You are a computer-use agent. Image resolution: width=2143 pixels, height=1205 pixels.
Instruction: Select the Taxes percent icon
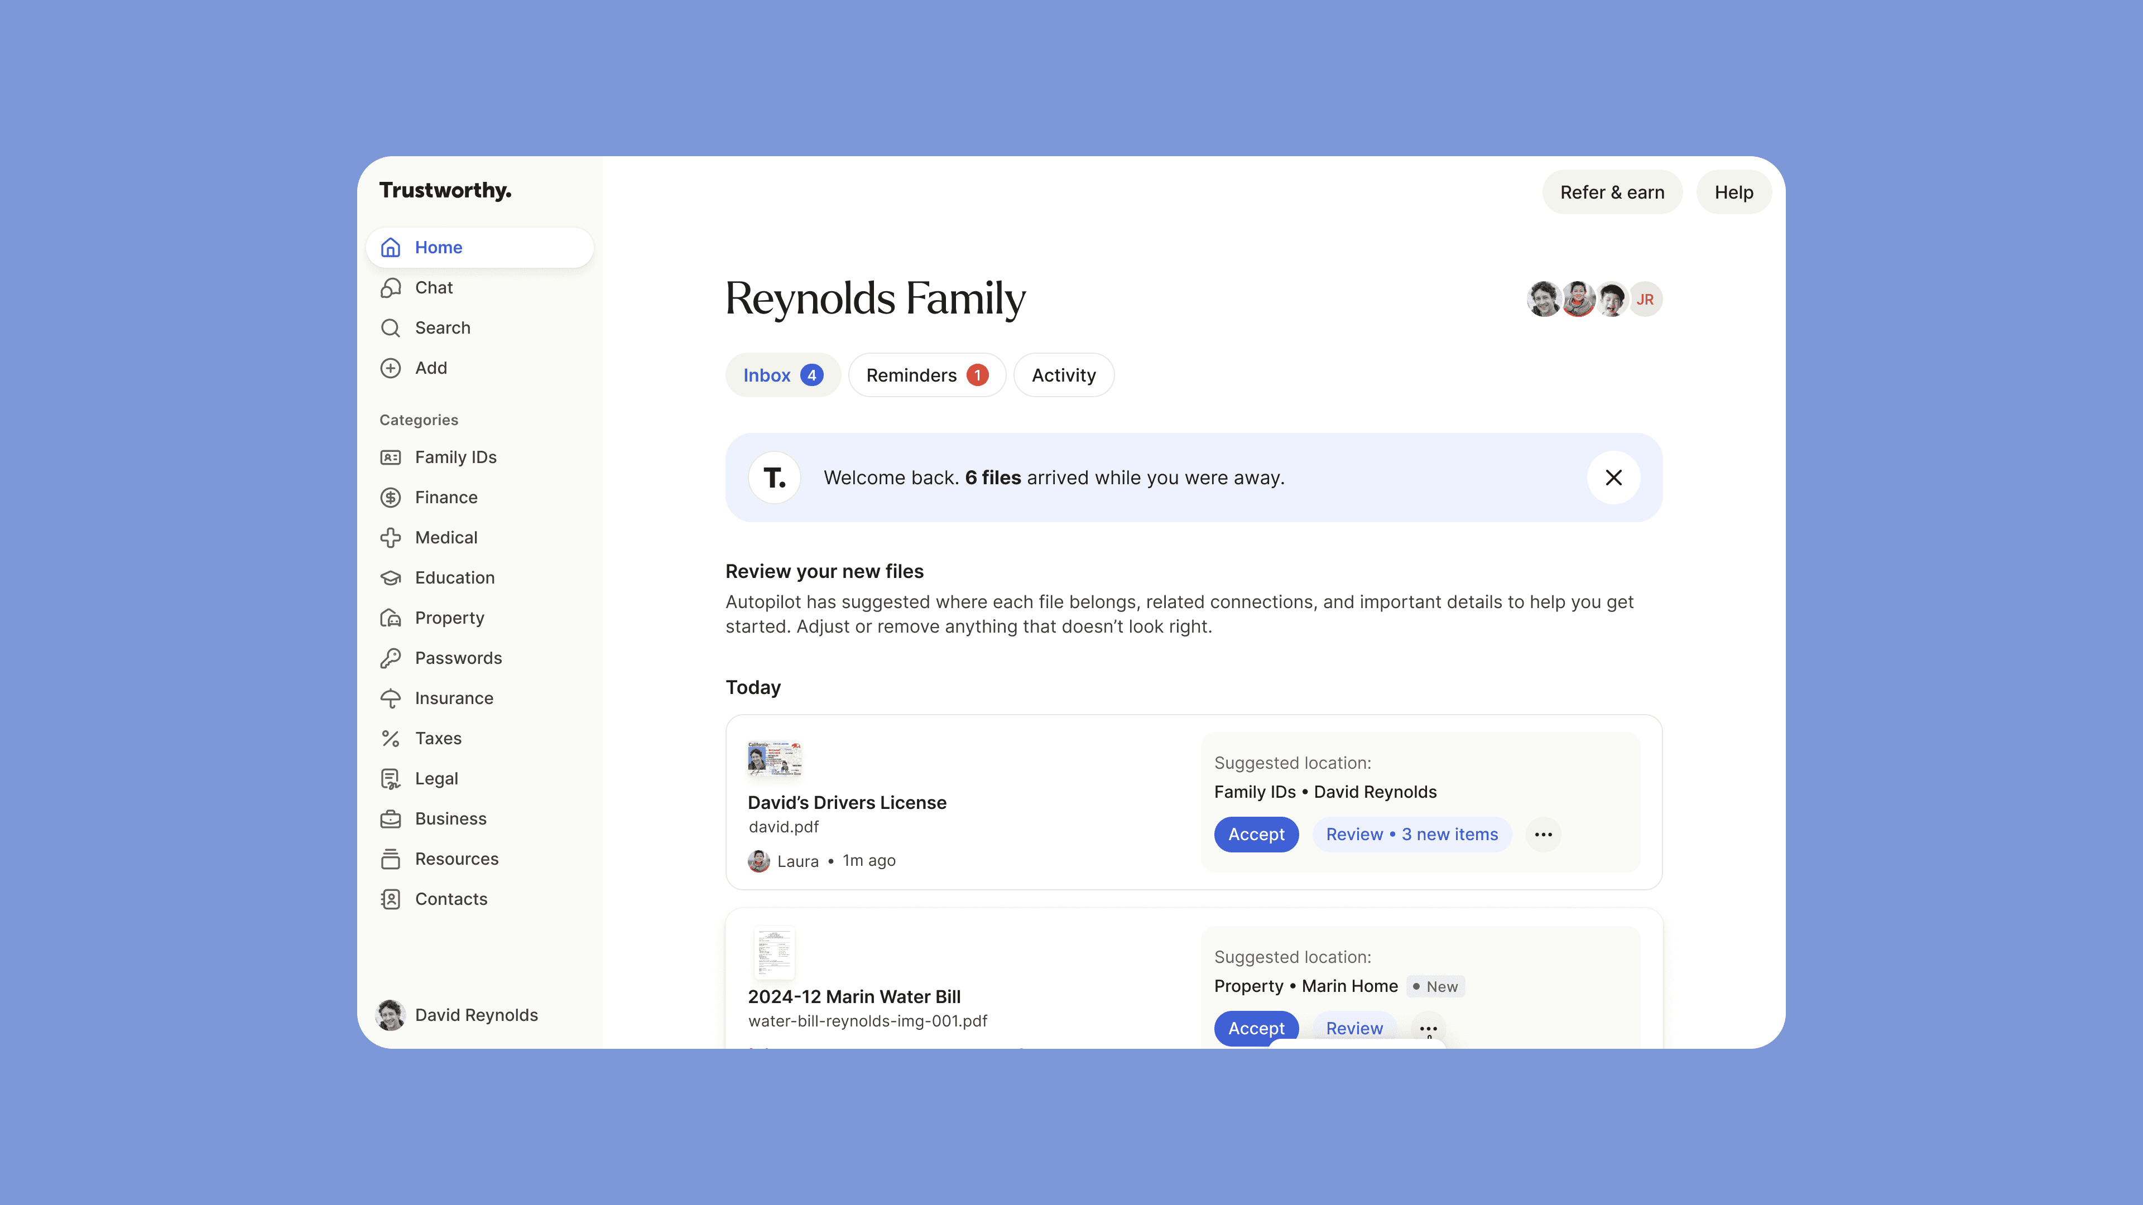(390, 739)
